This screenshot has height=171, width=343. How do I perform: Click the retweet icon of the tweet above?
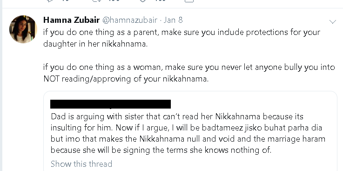96,0
